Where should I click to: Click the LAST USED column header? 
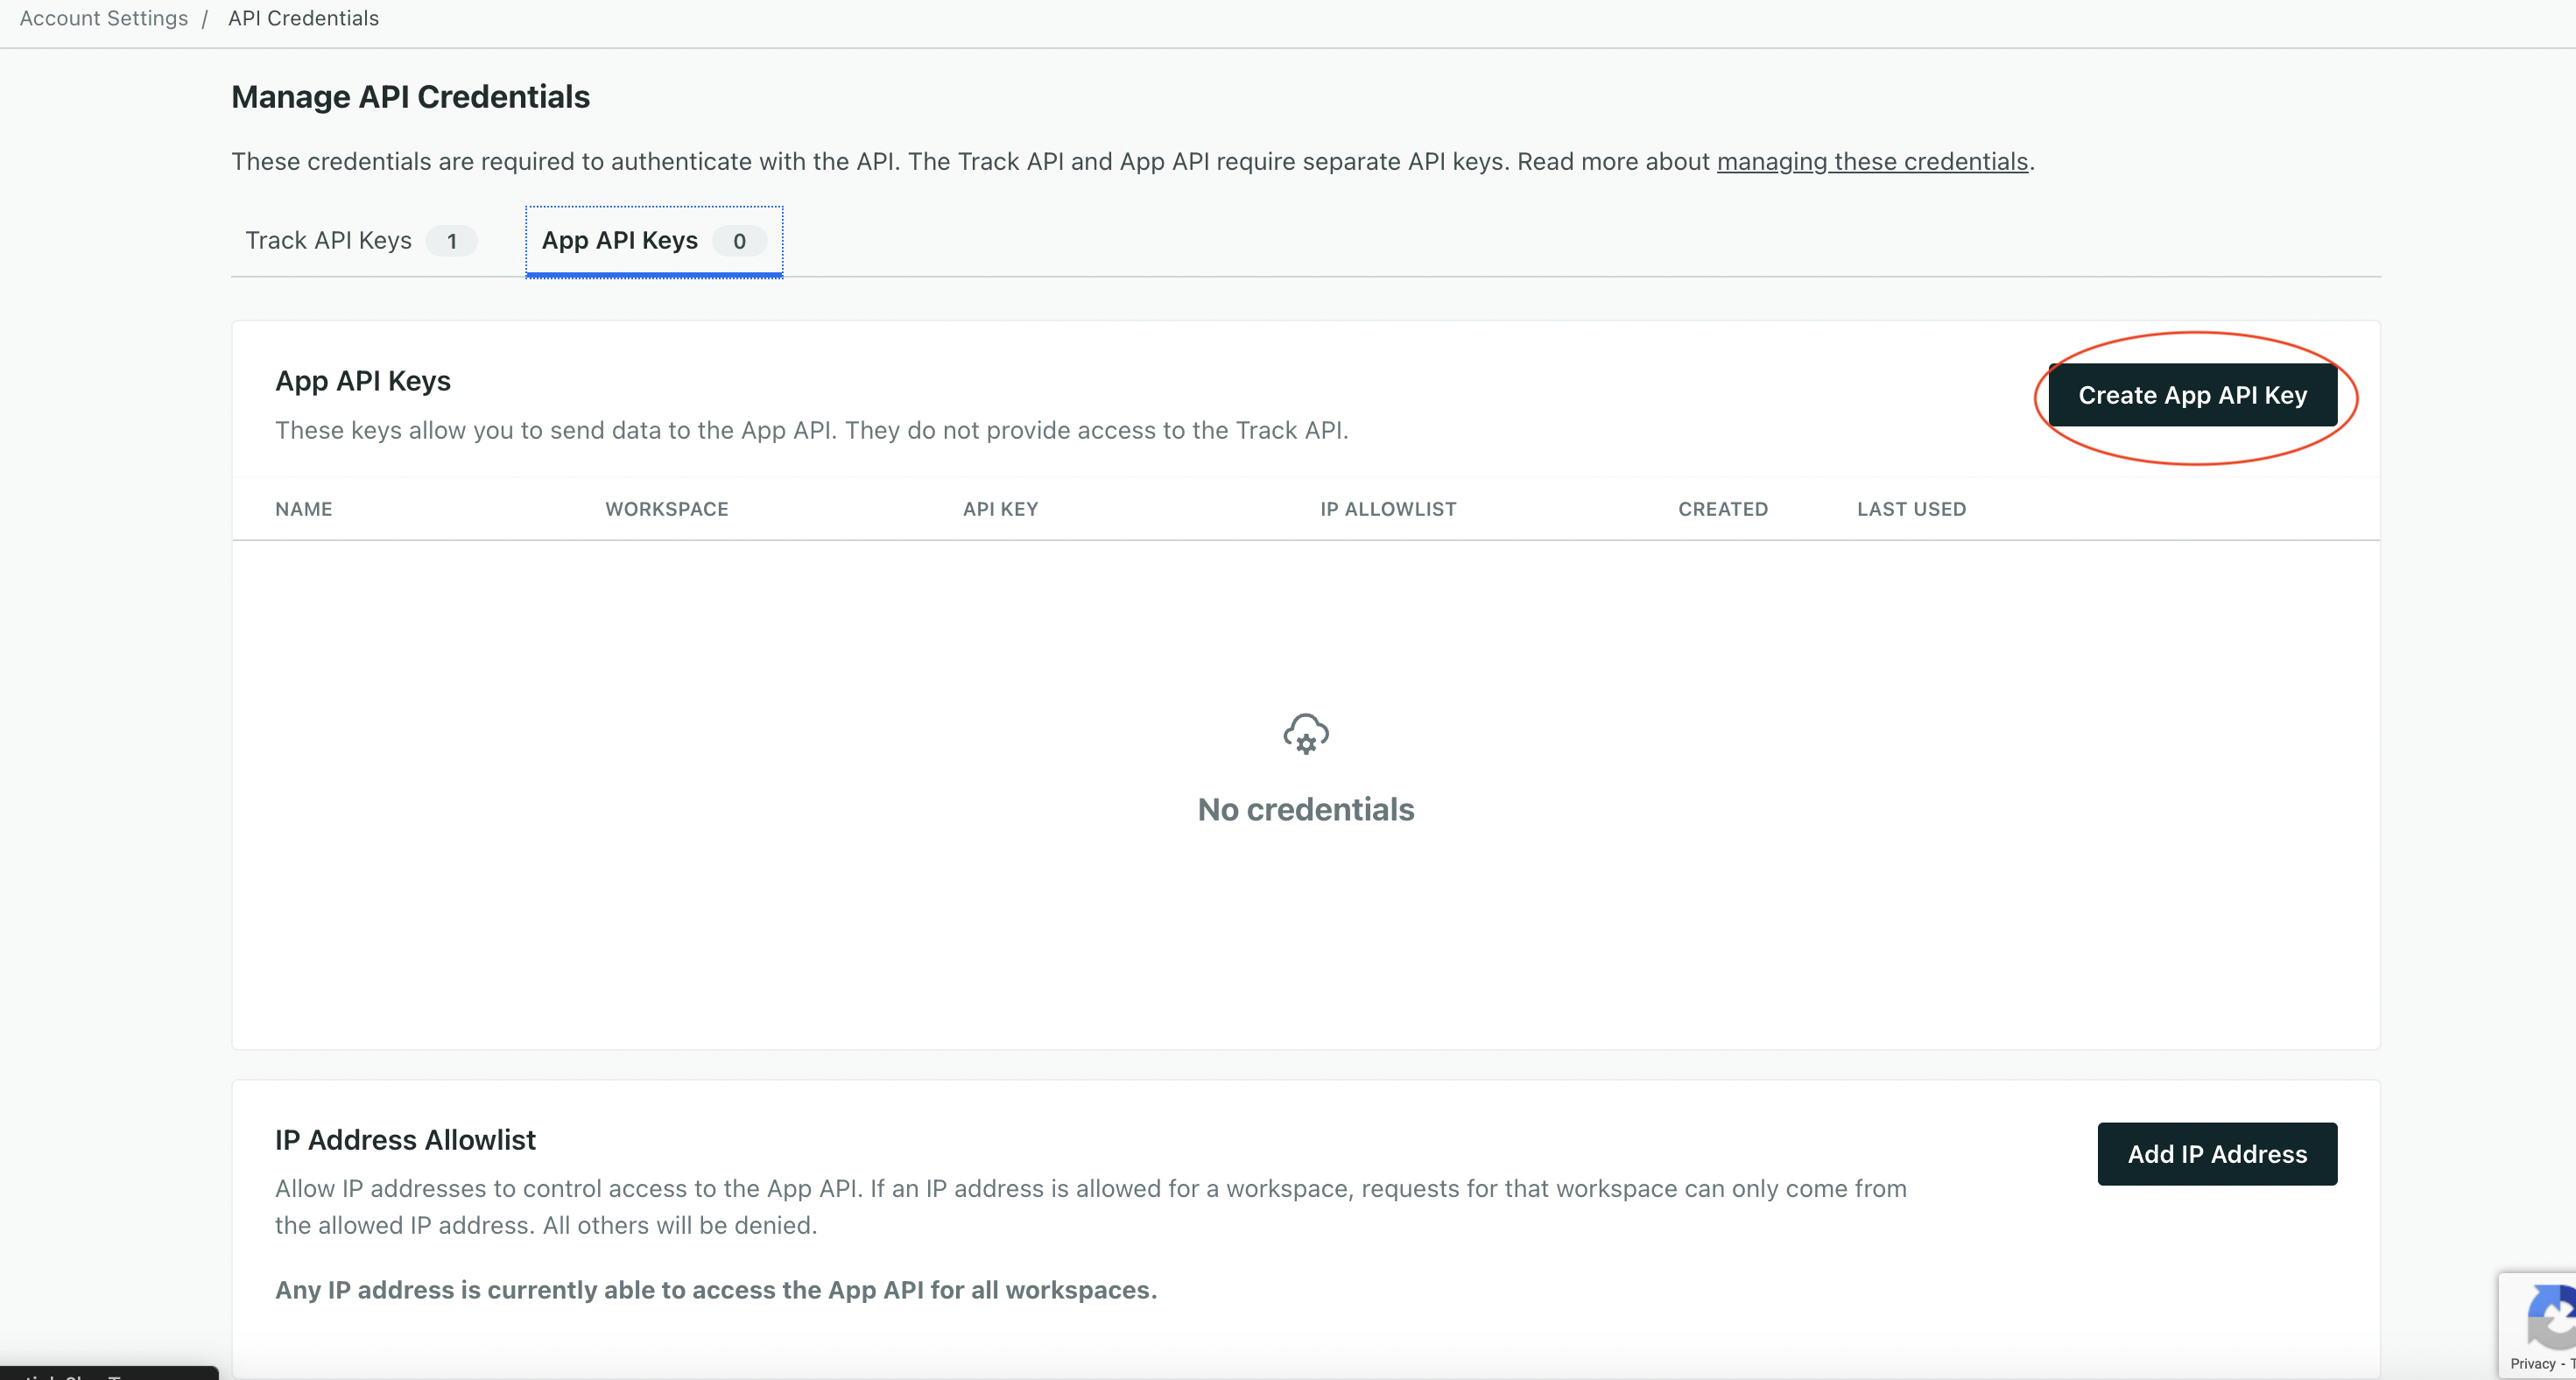click(1911, 509)
